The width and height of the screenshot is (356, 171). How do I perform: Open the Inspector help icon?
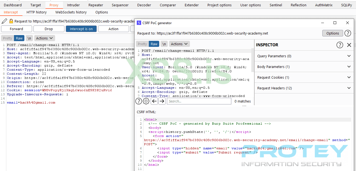point(340,45)
